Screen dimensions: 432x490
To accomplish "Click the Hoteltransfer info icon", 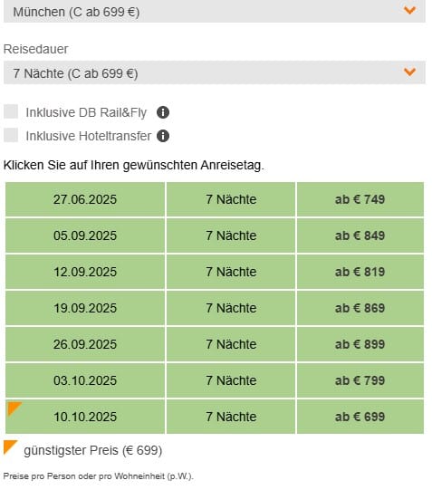I will click(163, 136).
